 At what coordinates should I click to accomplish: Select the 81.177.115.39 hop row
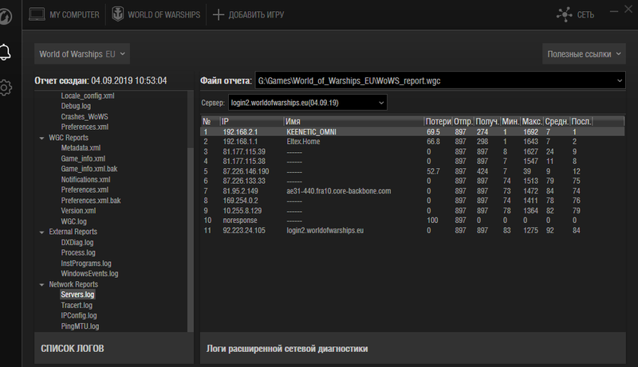(412, 152)
